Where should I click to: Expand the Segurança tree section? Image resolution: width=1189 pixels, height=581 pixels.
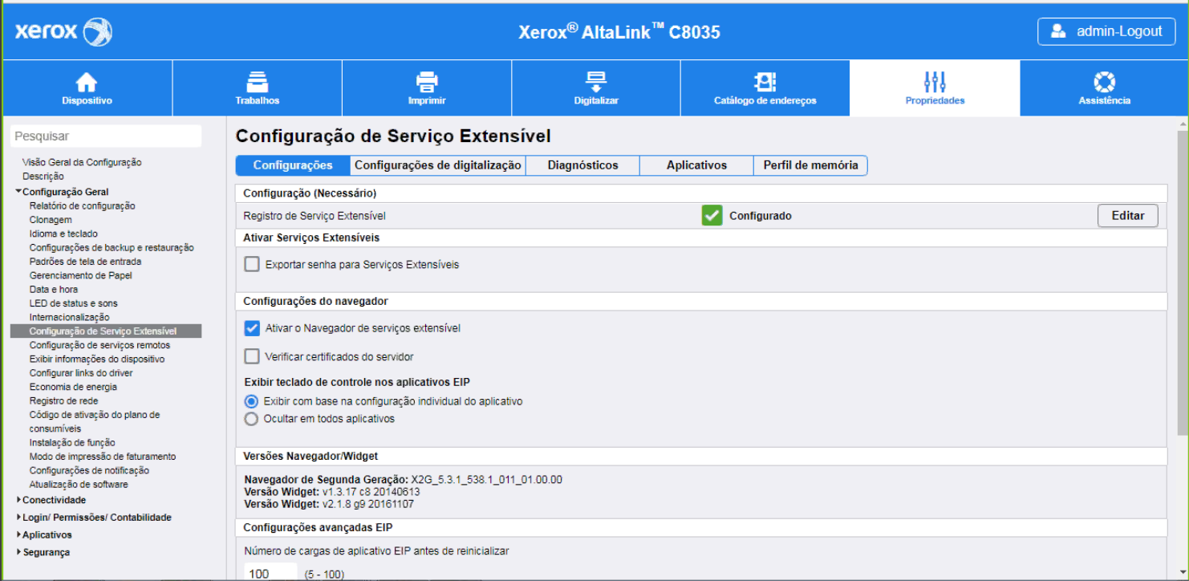tap(18, 552)
